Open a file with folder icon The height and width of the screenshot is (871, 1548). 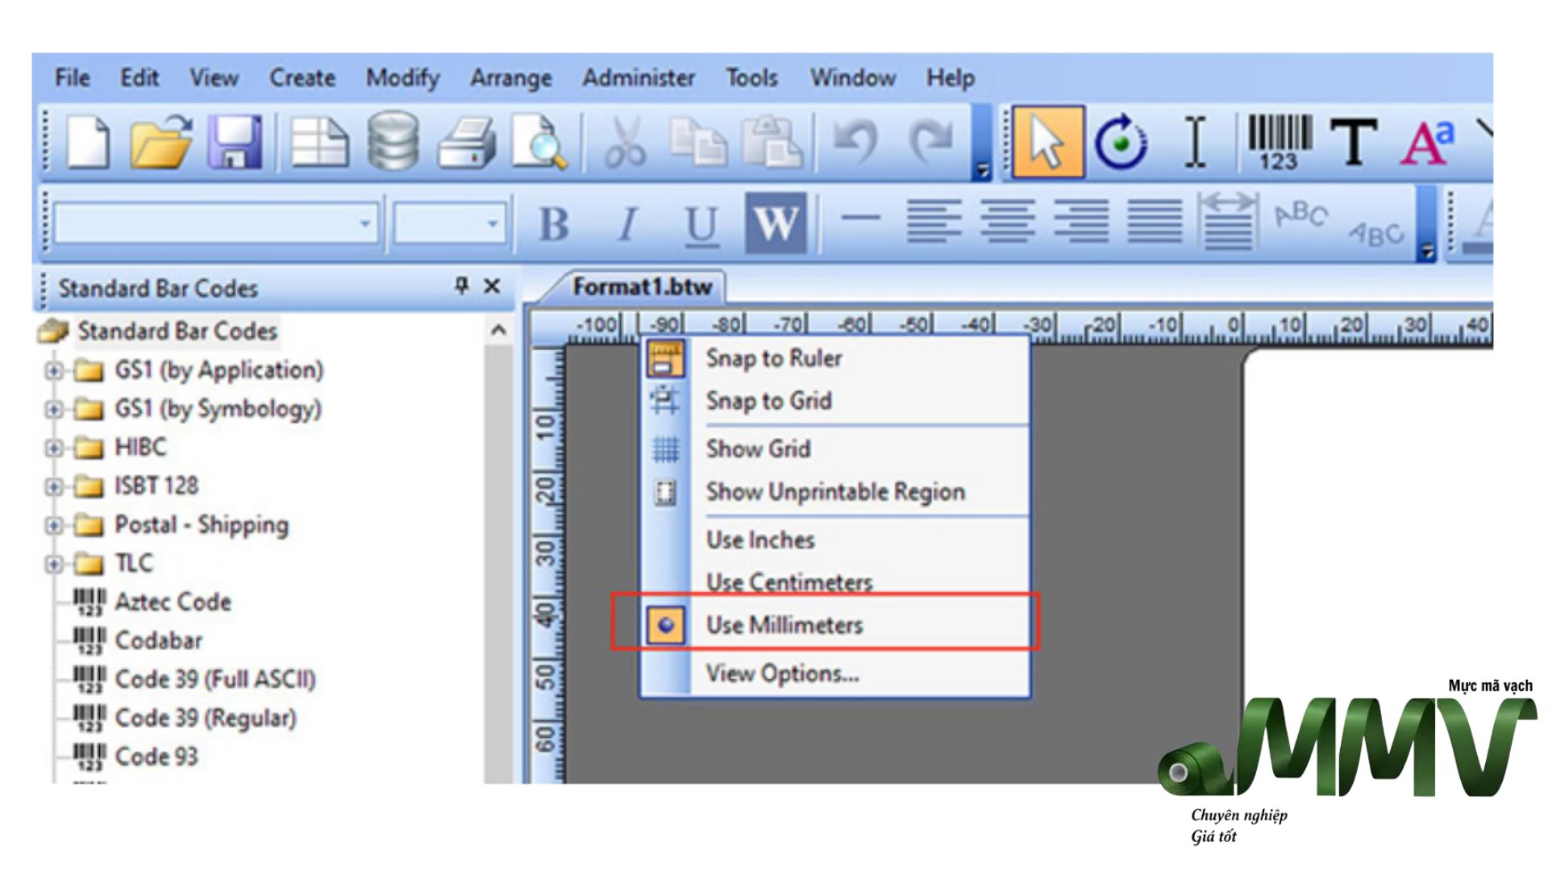[161, 142]
